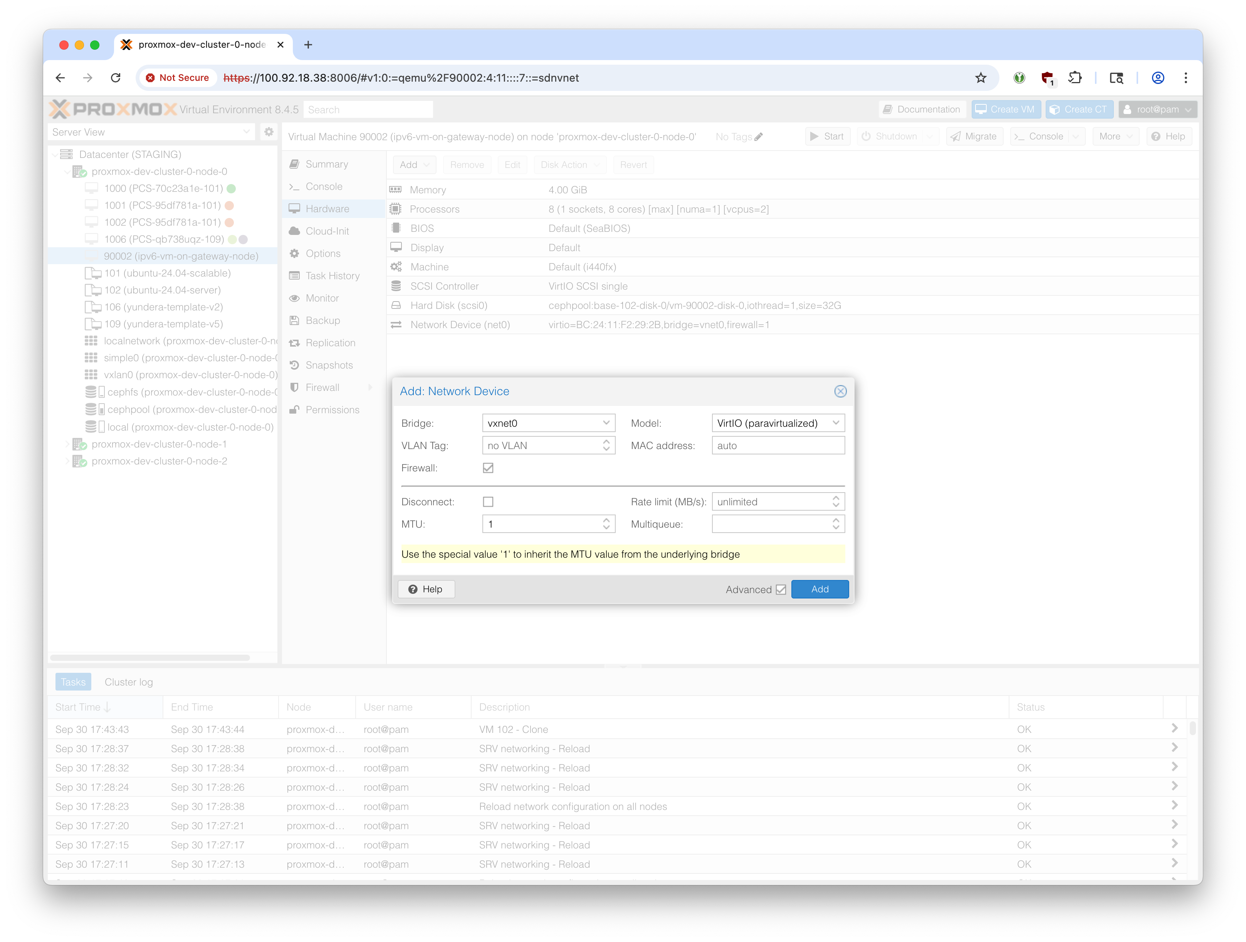Screen dimensions: 1246x942
Task: Uncheck the Firewall checkbox
Action: [488, 468]
